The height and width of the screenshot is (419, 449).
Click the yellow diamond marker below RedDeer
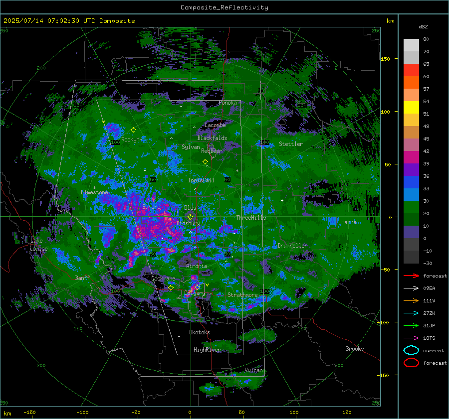205,161
